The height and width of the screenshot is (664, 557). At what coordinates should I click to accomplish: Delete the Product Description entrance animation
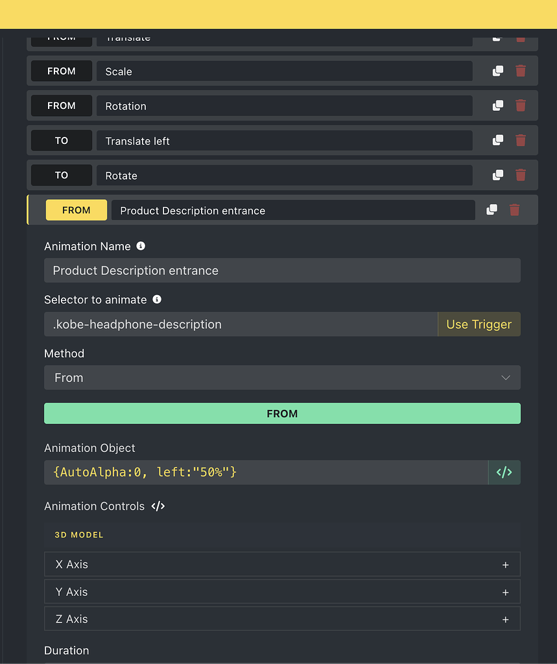click(x=515, y=209)
